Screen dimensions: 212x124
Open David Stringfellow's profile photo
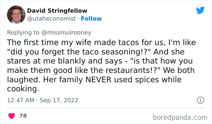[x=16, y=15]
